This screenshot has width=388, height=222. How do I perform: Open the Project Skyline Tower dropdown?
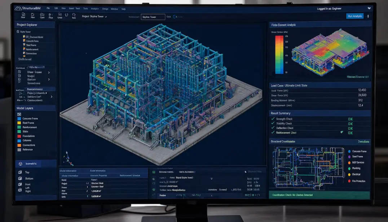(94, 17)
